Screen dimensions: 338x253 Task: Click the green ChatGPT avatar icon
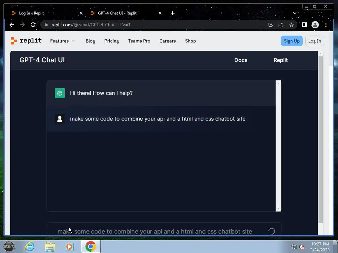click(x=60, y=93)
